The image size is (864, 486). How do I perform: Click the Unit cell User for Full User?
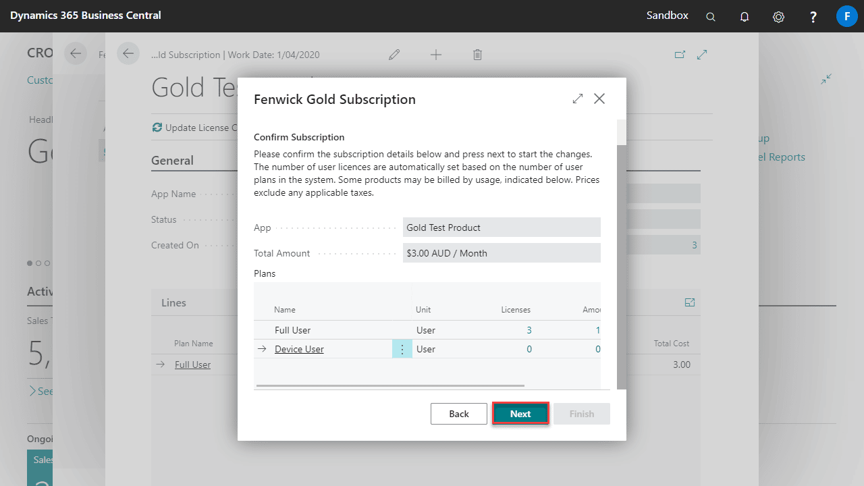426,330
